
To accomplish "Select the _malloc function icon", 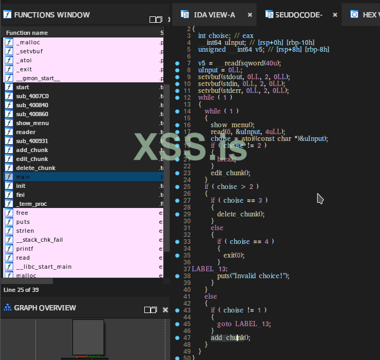I will [x=9, y=42].
